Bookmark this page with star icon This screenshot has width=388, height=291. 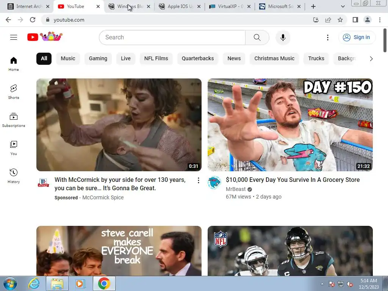(x=340, y=20)
